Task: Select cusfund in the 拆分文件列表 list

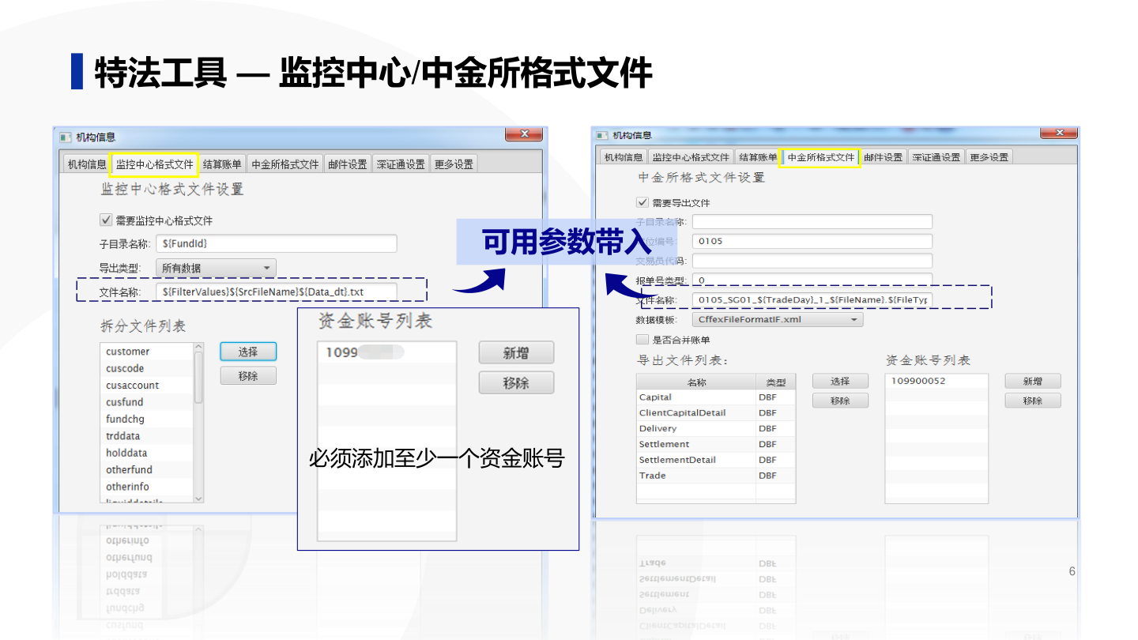Action: point(147,402)
